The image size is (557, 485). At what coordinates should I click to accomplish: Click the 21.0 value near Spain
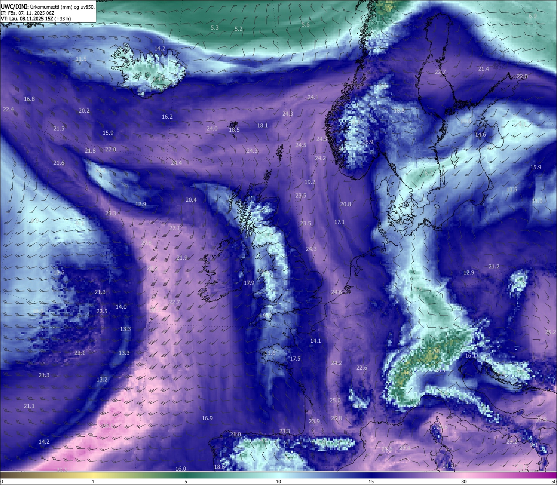pyautogui.click(x=235, y=435)
